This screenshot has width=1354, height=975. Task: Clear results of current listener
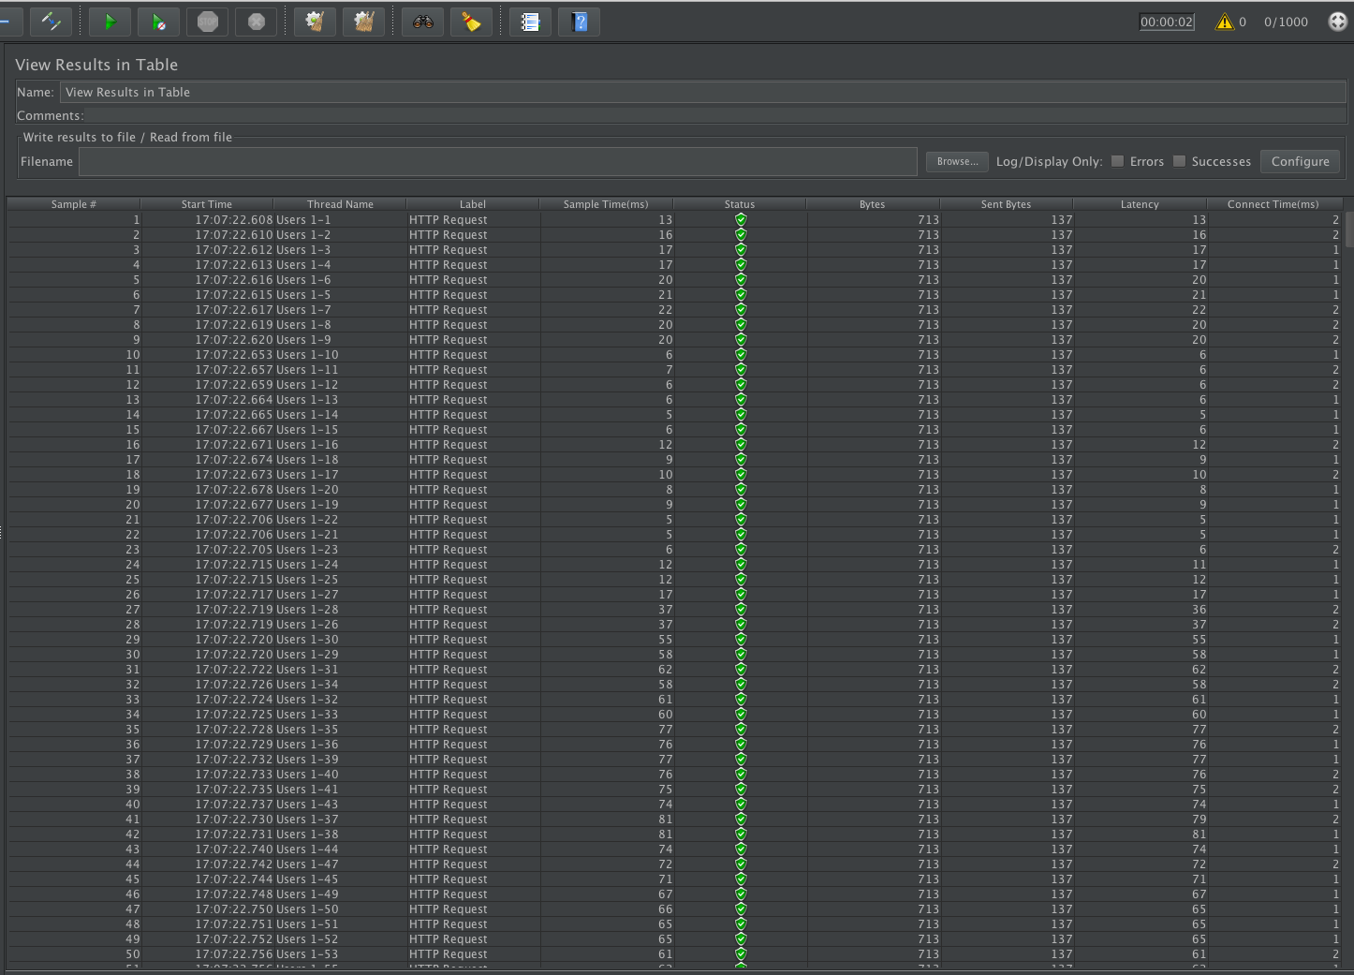(315, 21)
